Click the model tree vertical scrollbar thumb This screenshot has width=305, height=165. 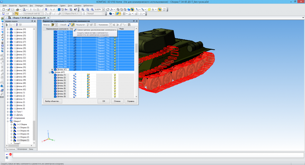click(34, 130)
